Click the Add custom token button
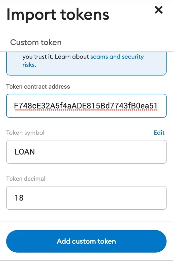The height and width of the screenshot is (261, 173). pyautogui.click(x=86, y=241)
